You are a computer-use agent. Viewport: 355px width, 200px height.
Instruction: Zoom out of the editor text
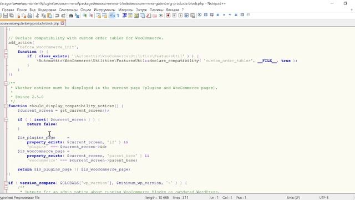coord(91,16)
